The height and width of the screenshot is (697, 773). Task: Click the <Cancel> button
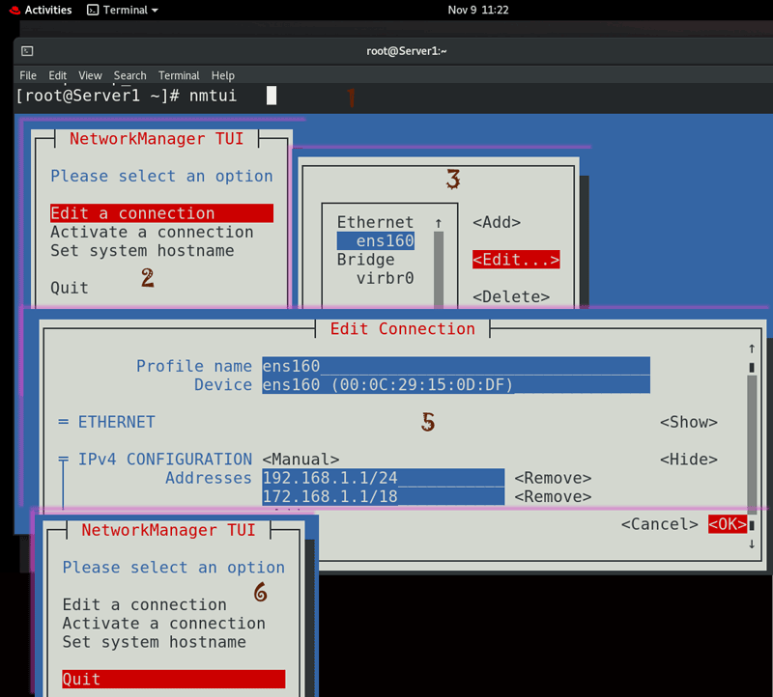coord(660,524)
